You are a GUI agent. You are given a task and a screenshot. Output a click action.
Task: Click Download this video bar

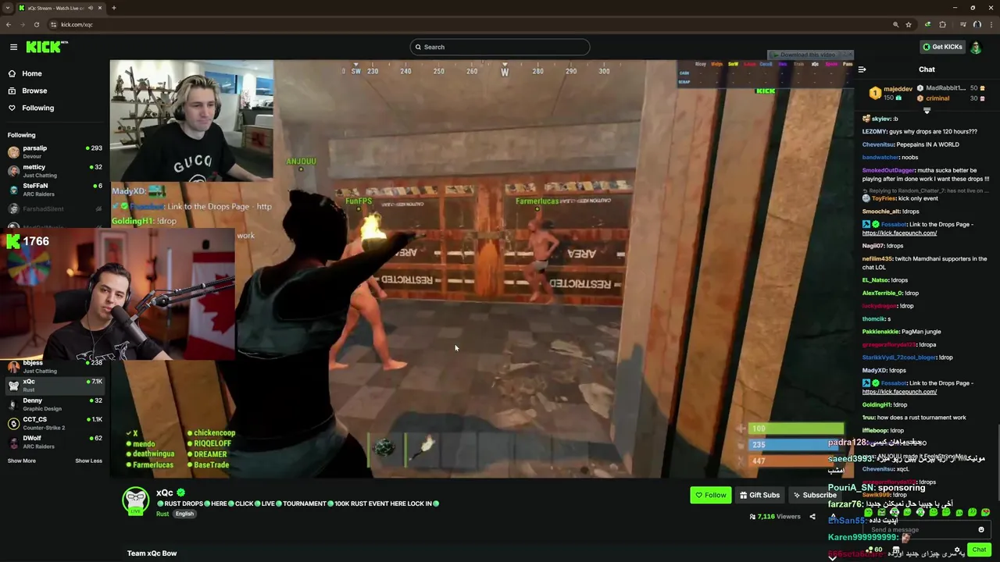tap(807, 55)
